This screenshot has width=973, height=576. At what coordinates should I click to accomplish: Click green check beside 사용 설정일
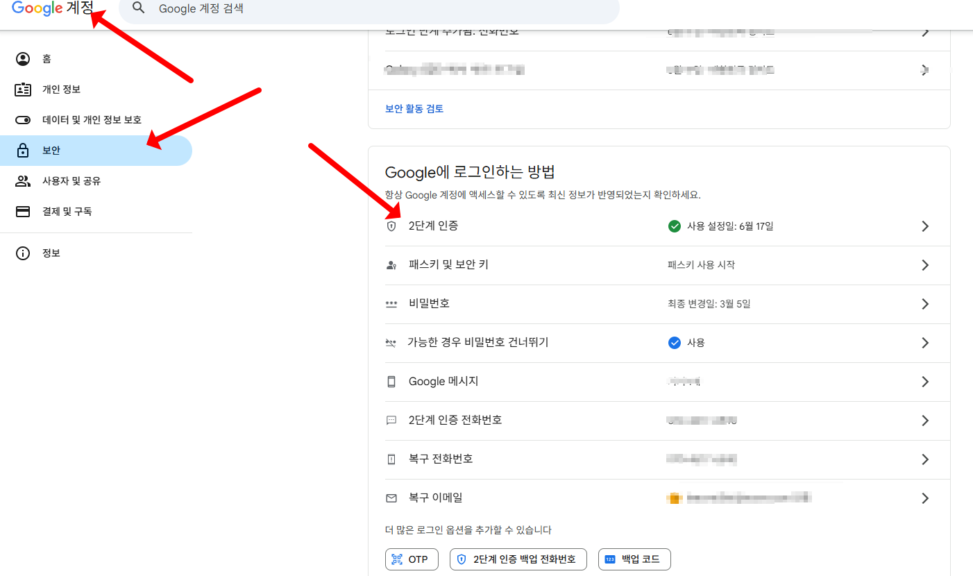(x=674, y=226)
